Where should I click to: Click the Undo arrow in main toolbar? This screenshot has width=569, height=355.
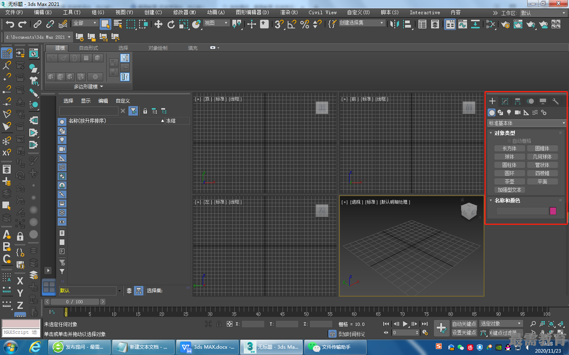pyautogui.click(x=10, y=24)
